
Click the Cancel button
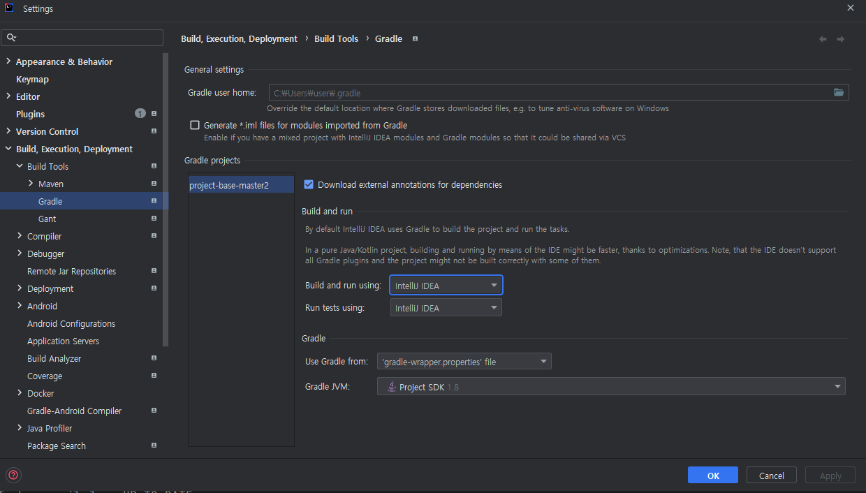[771, 476]
